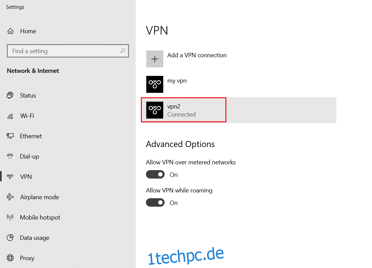Viewport: 372px width, 268px height.
Task: Open Mobile hotspot antenna icon
Action: (x=10, y=217)
